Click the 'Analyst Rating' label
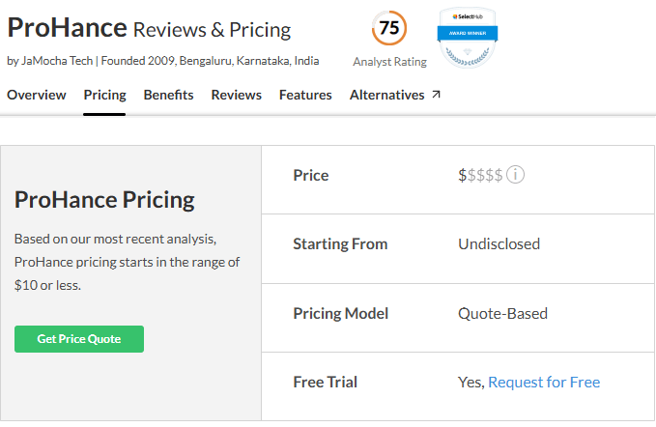Screen dimensions: 656x427 [389, 62]
